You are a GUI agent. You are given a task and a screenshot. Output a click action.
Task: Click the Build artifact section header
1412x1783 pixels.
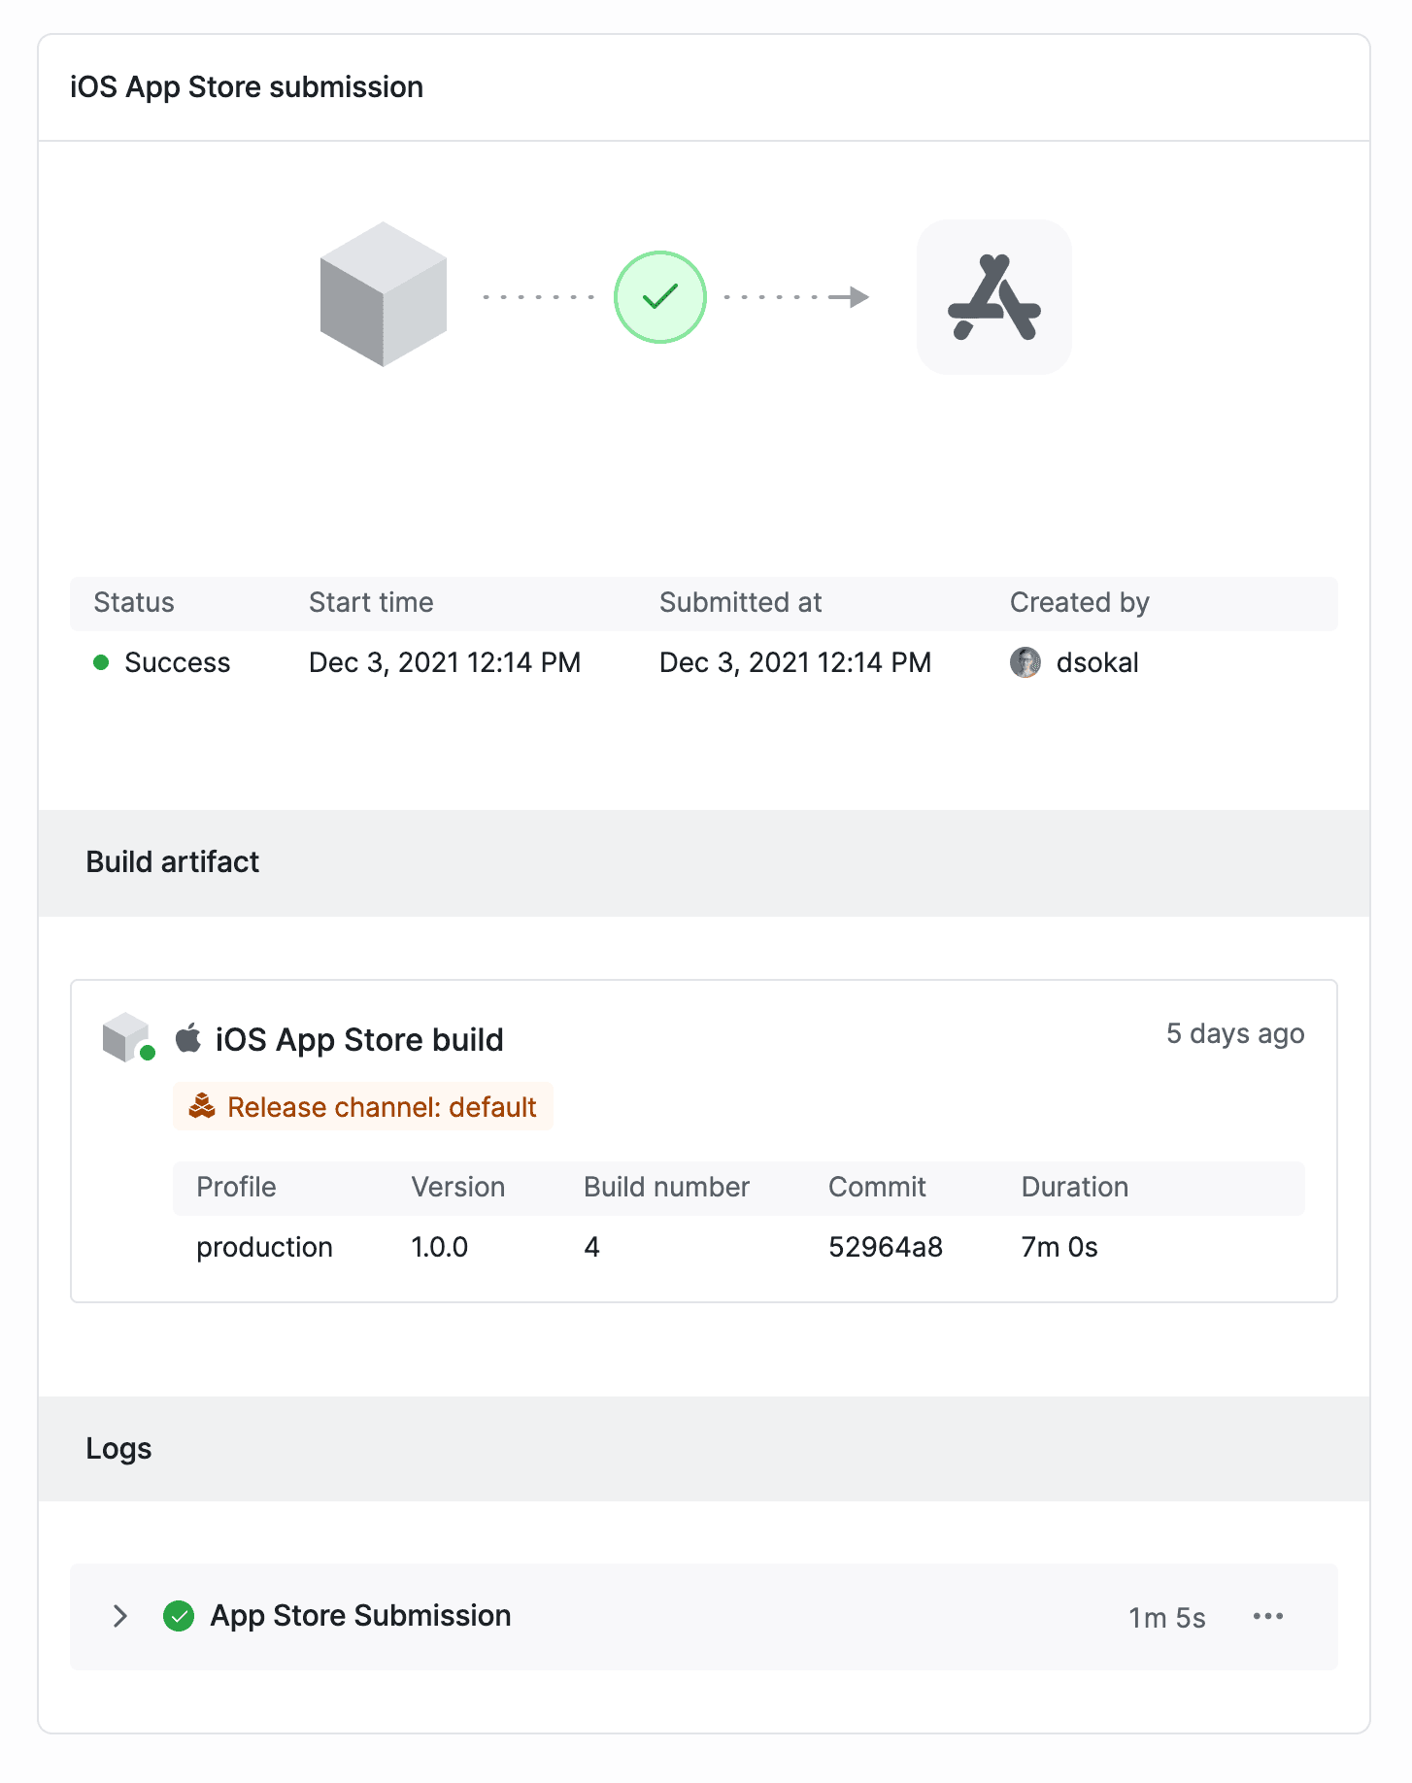pos(173,862)
